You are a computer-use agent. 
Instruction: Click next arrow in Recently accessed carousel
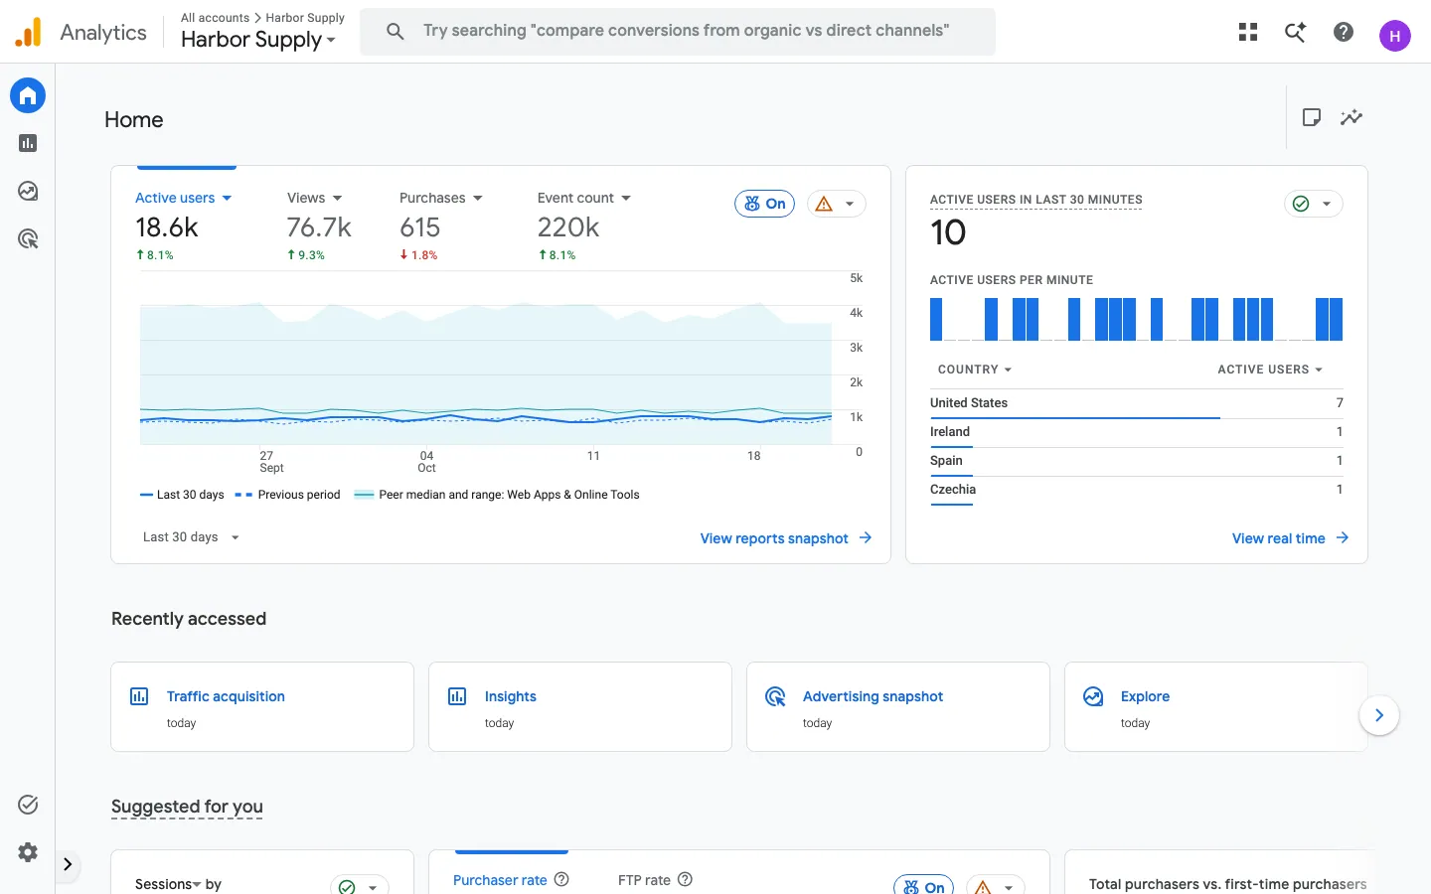1379,715
